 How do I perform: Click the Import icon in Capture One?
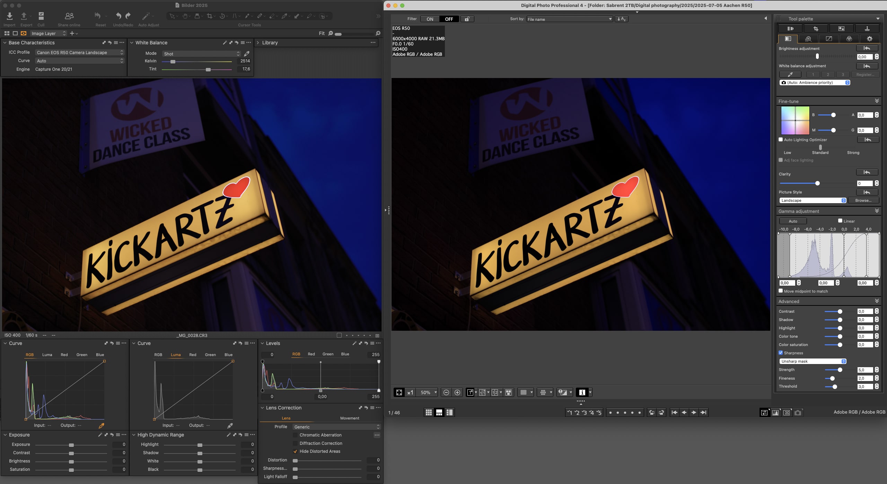[x=9, y=16]
